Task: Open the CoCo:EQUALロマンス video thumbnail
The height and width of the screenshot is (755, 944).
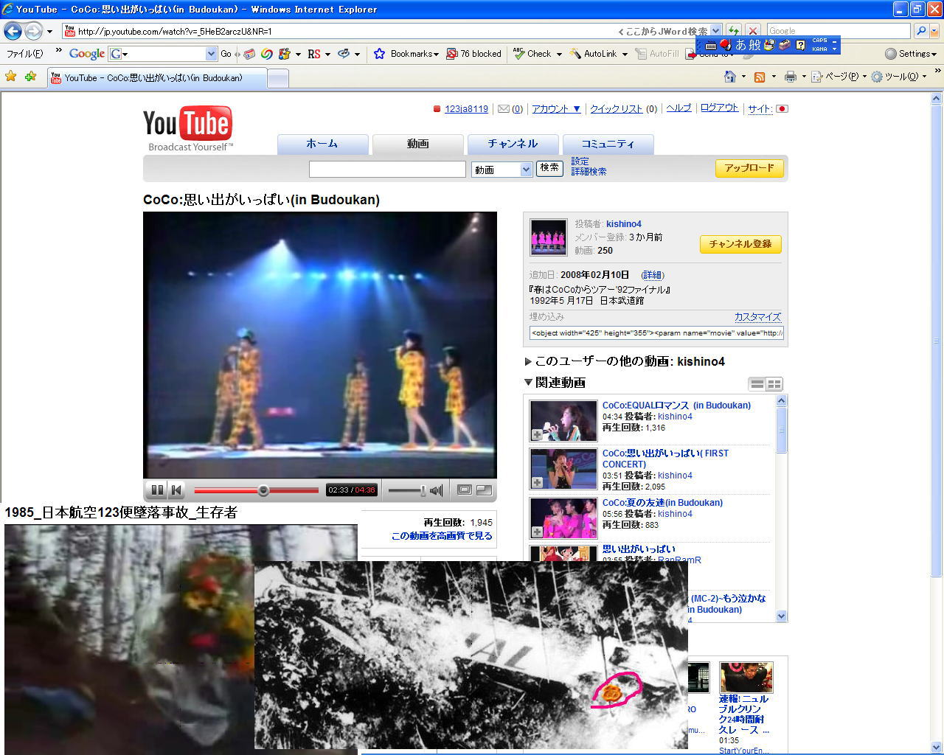Action: pos(563,420)
